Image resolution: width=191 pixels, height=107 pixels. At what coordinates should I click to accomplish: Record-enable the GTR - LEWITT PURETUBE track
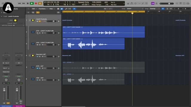pyautogui.click(x=42, y=33)
